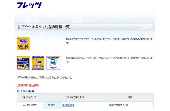Click the red ご利用場所 追加情報 heading
Screen dimensions: 170x111
pos(28,85)
